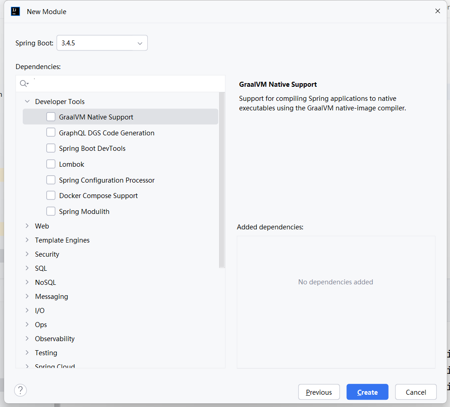Click the IntelliJ IDEA logo icon
Screen dimensions: 450x407
[x=15, y=11]
